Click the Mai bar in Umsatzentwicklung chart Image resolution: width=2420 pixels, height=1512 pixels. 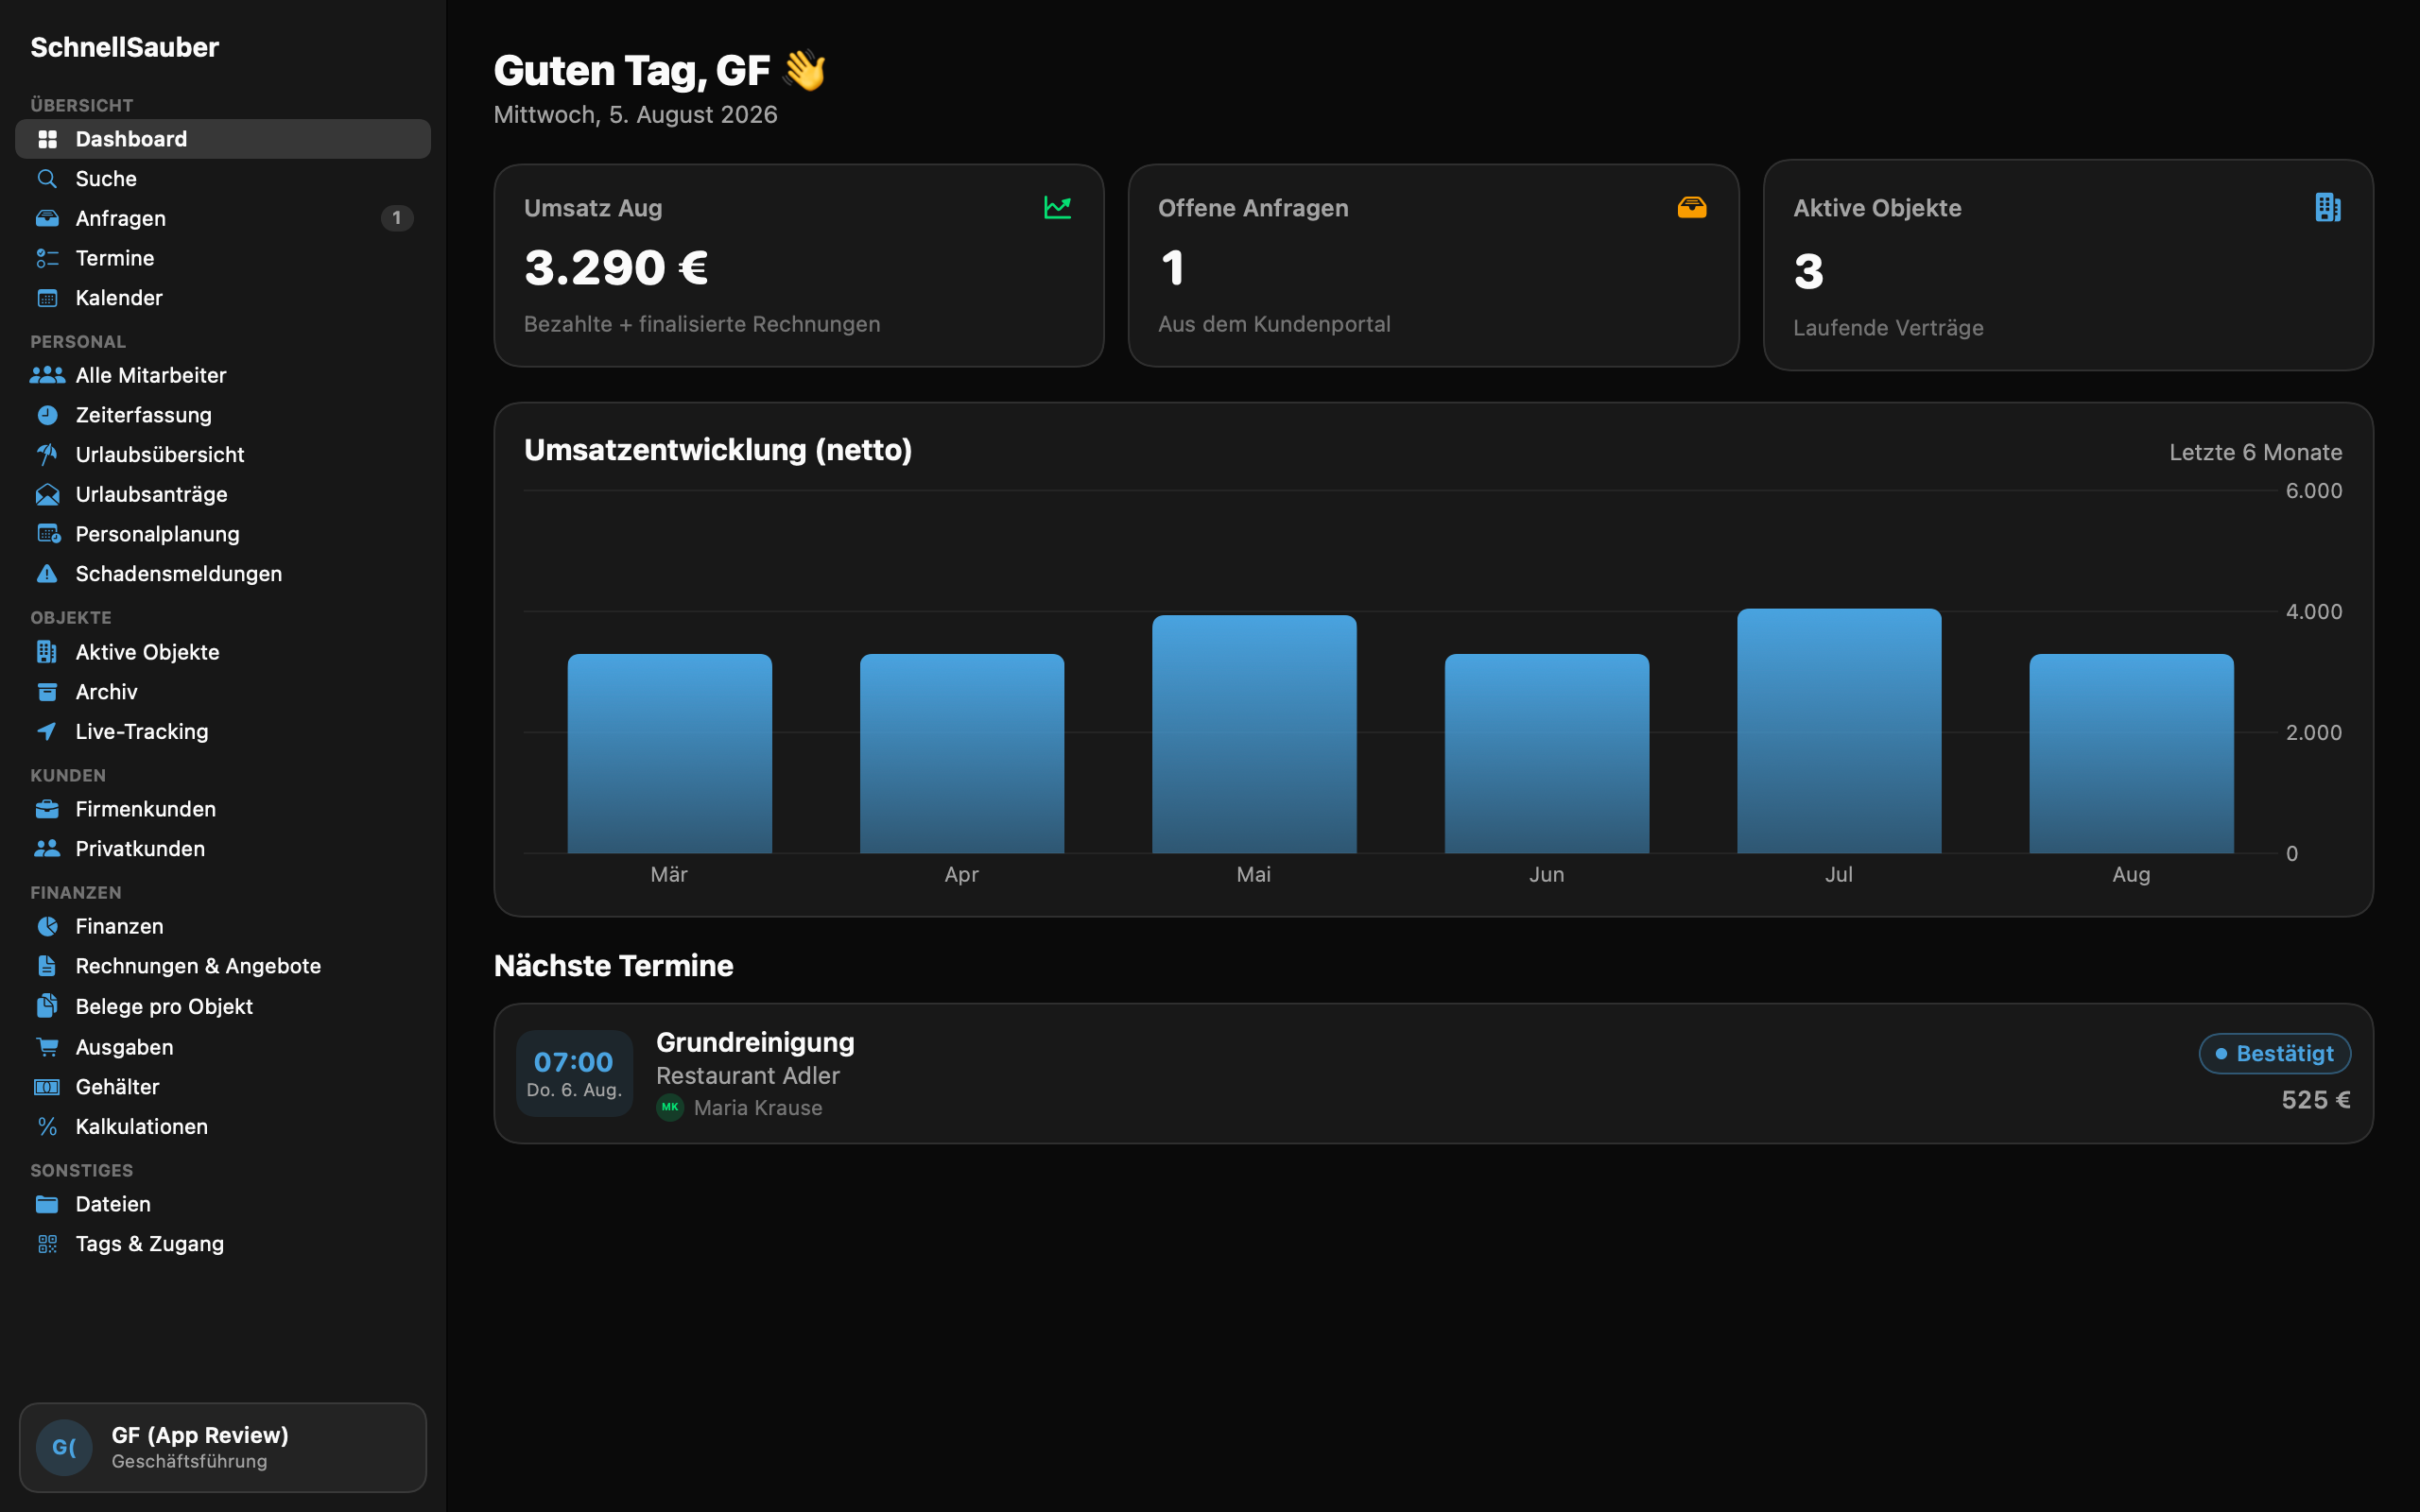click(1254, 734)
